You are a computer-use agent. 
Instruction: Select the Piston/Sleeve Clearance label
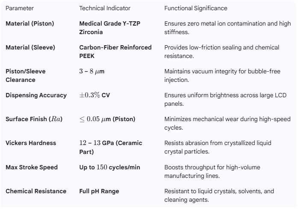tap(26, 75)
